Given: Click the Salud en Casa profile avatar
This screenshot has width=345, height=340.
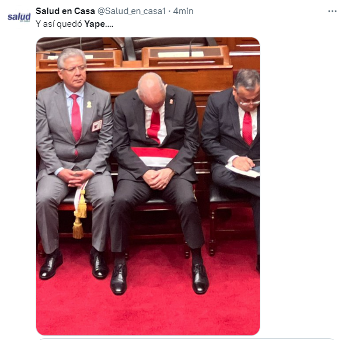Looking at the screenshot, I should pyautogui.click(x=19, y=17).
